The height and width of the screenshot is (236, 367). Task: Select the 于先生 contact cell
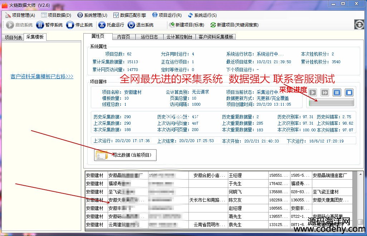(x=248, y=184)
